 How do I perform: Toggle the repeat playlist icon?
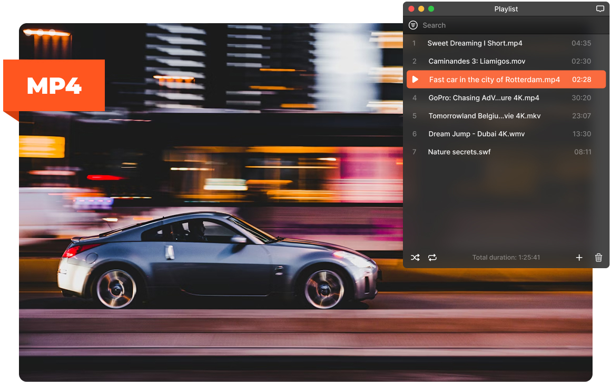[x=432, y=258]
